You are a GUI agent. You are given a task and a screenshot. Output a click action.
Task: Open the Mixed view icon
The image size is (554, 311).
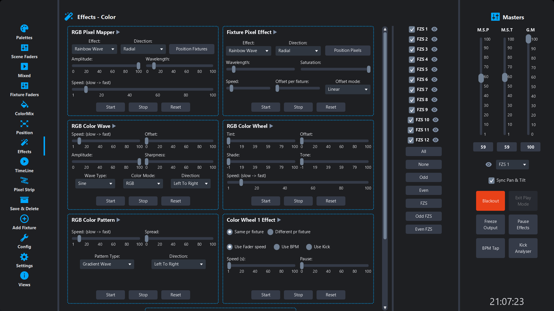[x=24, y=67]
